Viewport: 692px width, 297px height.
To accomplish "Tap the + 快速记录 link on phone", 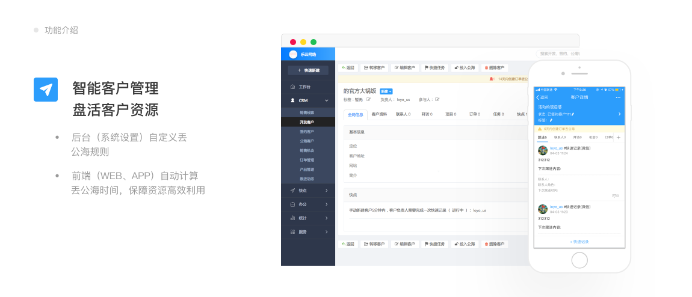I will (x=579, y=242).
